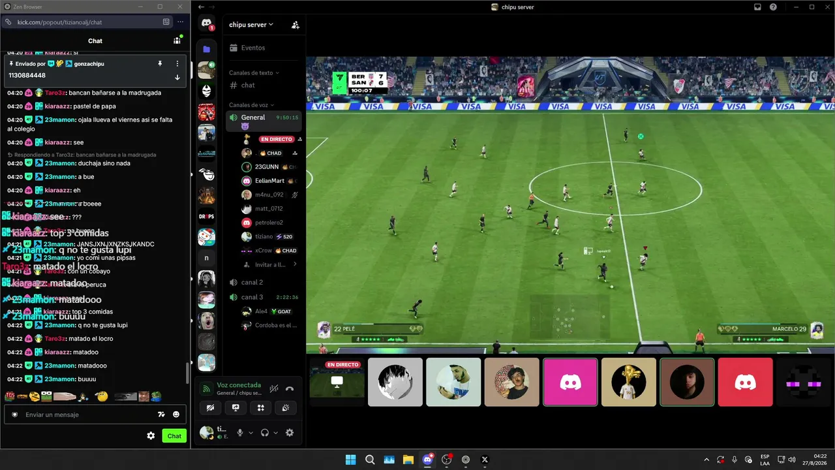Open the #chat text channel
This screenshot has height=470, width=835.
point(264,86)
